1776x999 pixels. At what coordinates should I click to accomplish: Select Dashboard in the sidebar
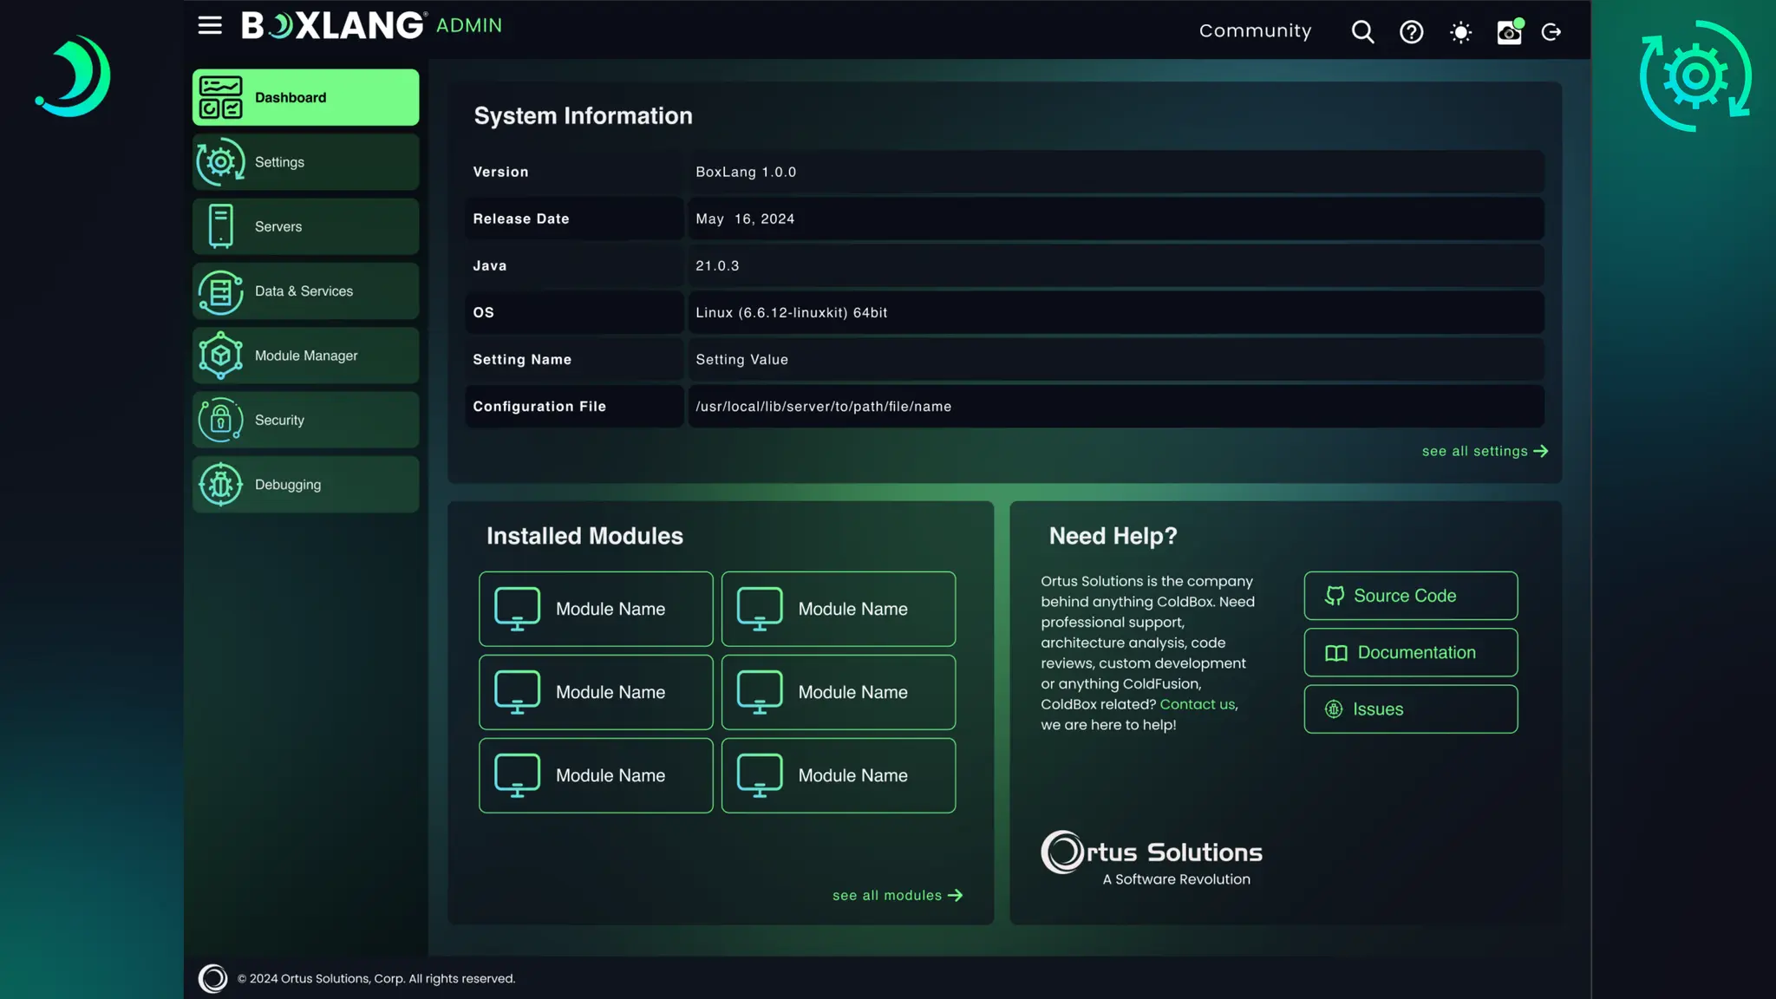pos(305,97)
